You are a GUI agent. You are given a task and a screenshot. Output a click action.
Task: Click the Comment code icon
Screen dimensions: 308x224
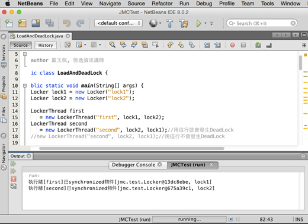point(258,45)
